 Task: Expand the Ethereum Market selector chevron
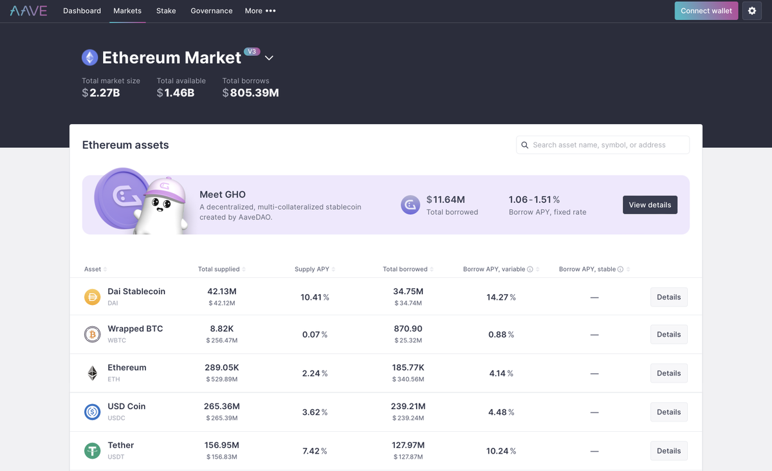coord(269,58)
